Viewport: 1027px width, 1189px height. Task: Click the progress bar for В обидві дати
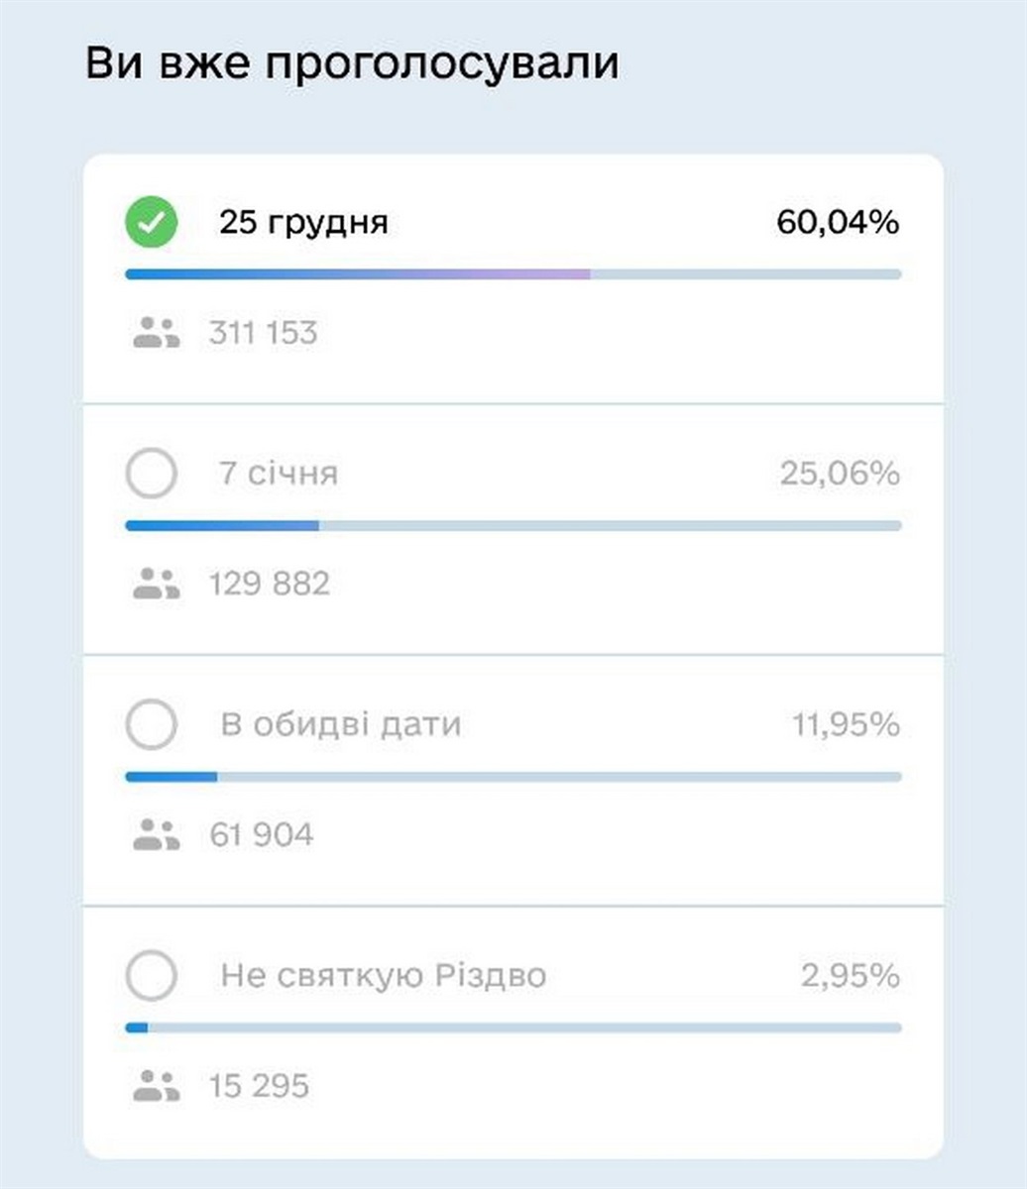[x=513, y=777]
